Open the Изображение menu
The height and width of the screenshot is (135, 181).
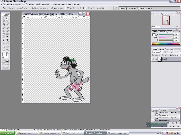point(28,4)
